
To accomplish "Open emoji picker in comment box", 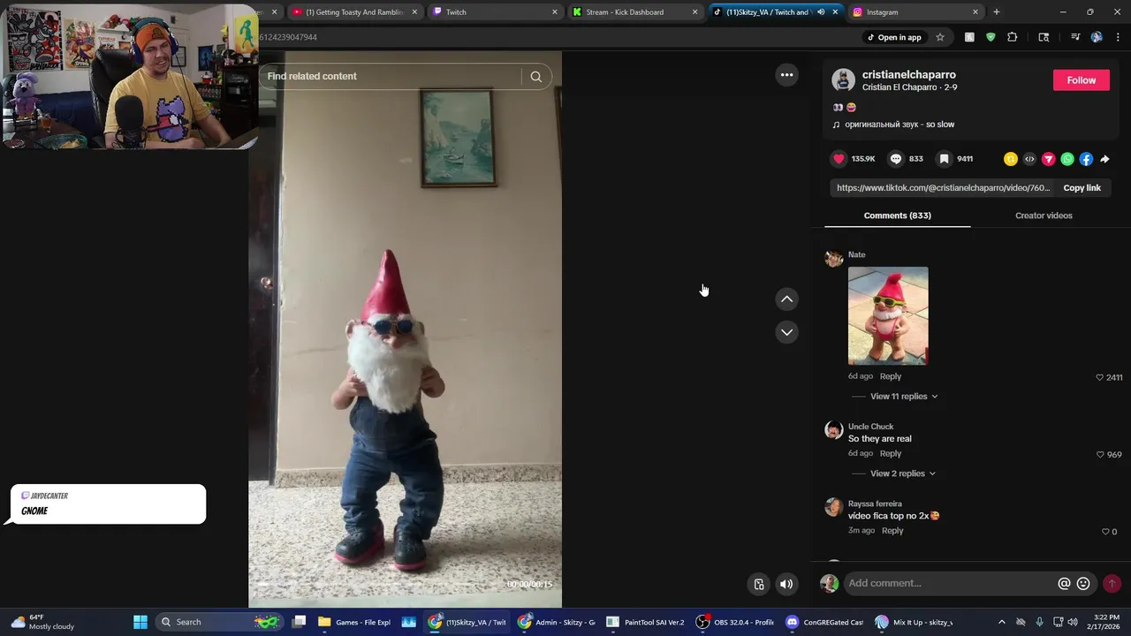I will [1083, 584].
